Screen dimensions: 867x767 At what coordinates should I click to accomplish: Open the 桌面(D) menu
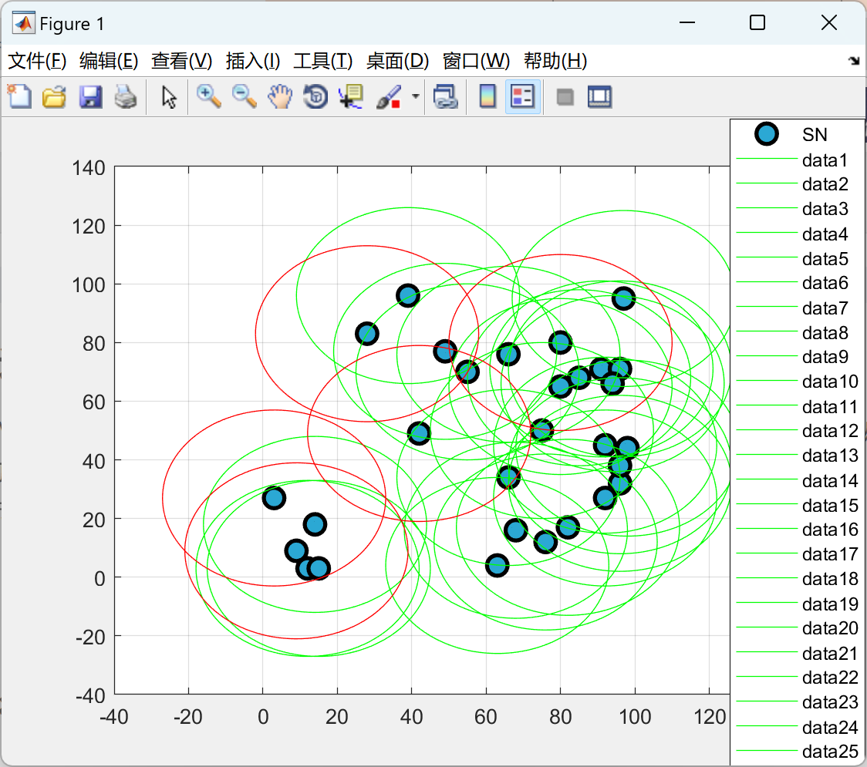397,61
